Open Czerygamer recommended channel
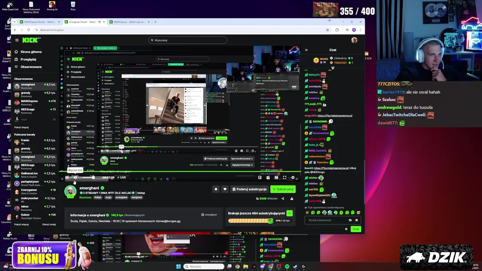482x271 pixels. [x=35, y=192]
